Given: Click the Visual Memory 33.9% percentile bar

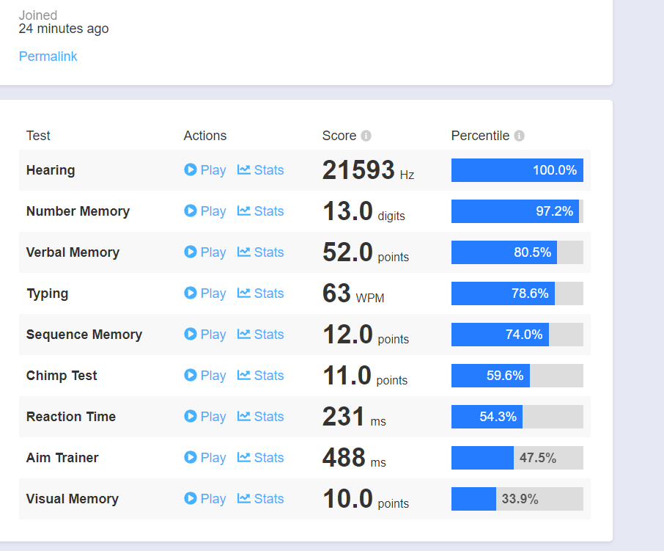Looking at the screenshot, I should pos(517,499).
